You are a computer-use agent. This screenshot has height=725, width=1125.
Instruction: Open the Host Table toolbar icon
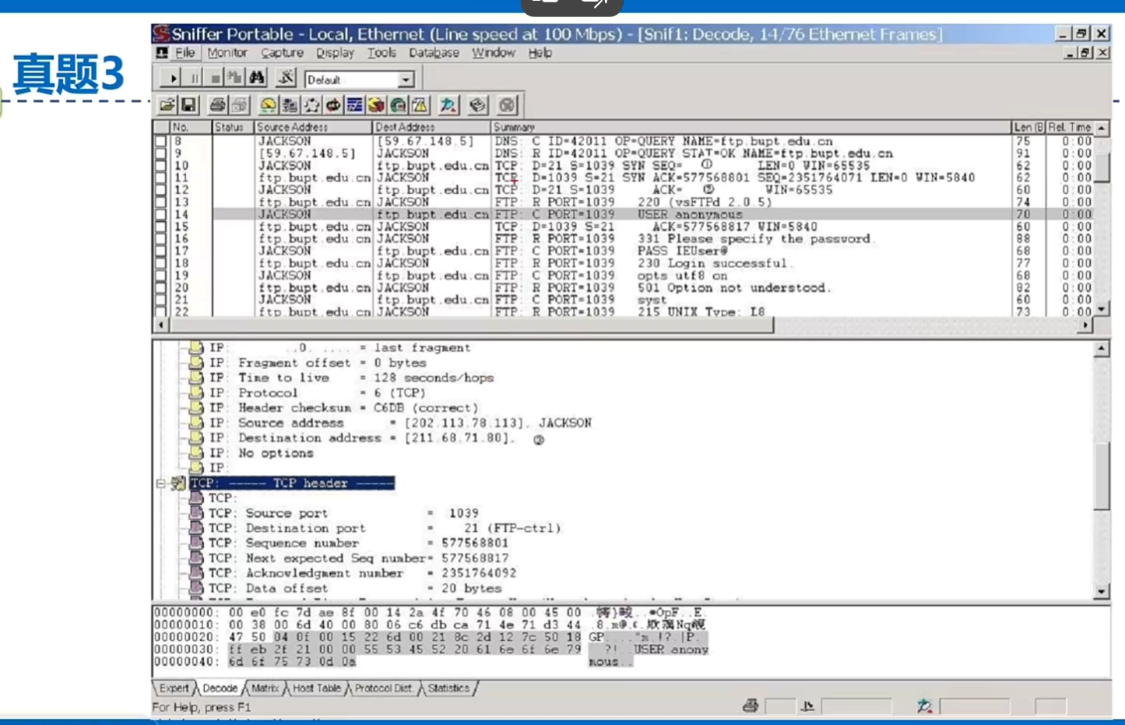(290, 105)
